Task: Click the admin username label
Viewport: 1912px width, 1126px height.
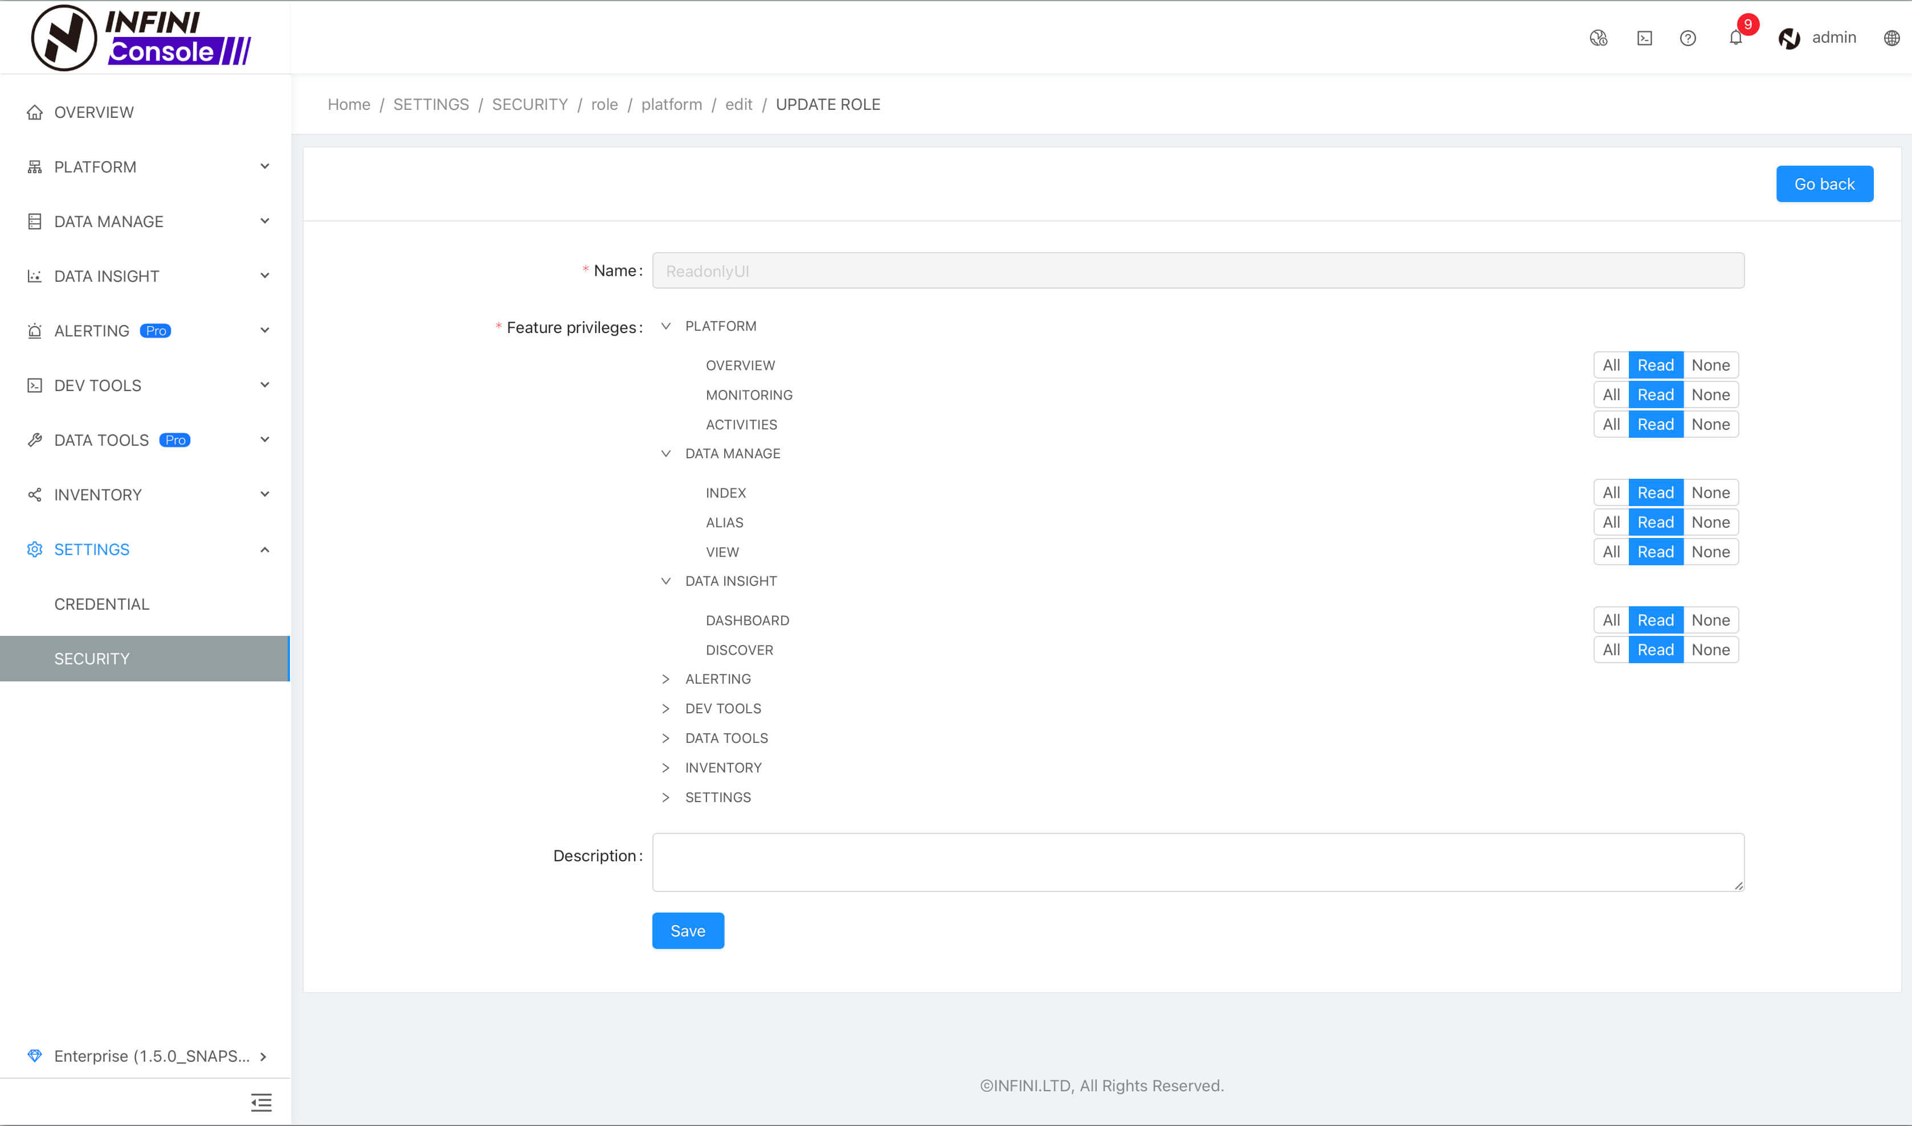Action: [1835, 37]
